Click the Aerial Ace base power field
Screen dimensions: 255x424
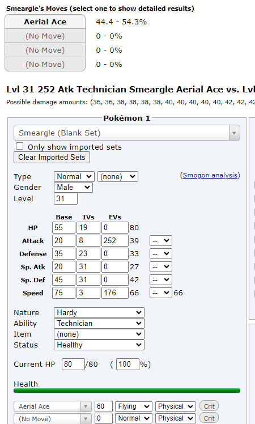point(104,406)
